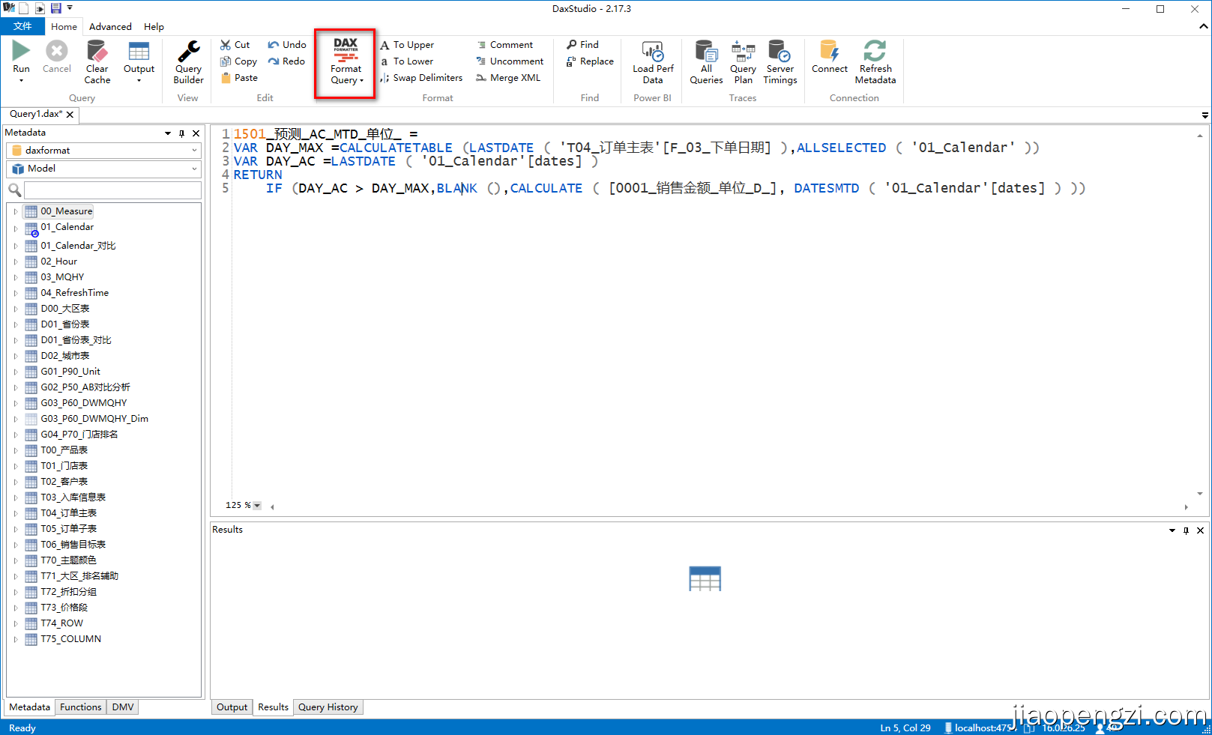Open the Output options
1212x735 pixels.
pos(139,61)
